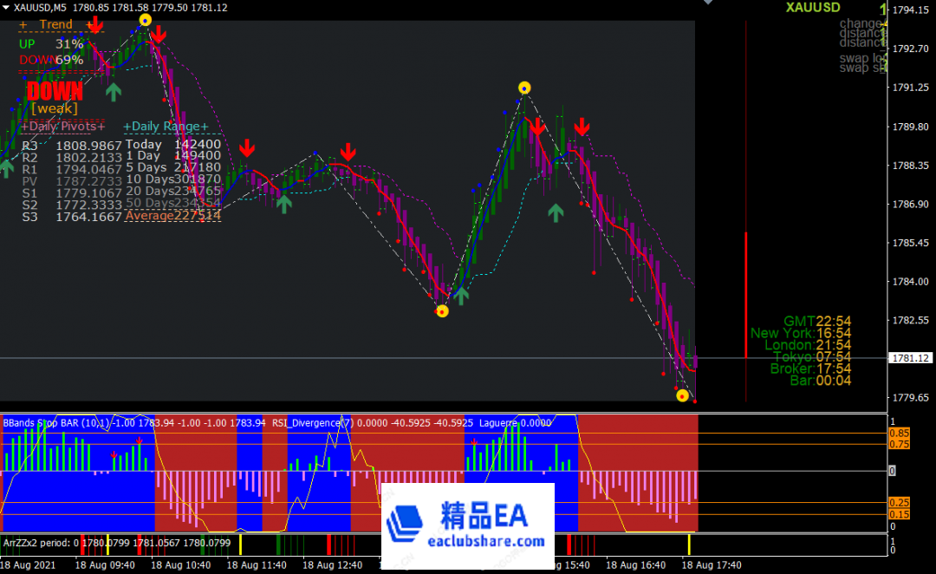Open the chart dropdown arrow before XAUUSD,M5

point(7,7)
